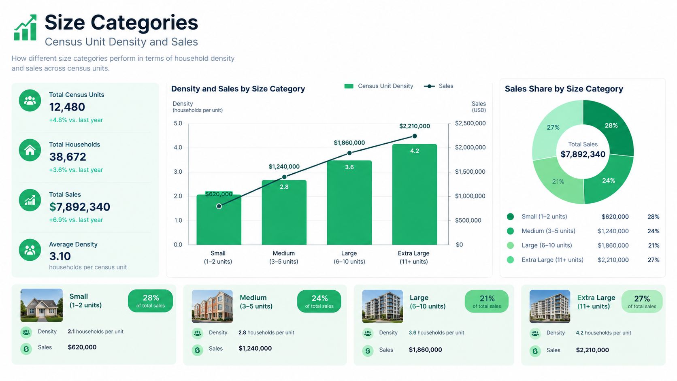Click the density icon in Extra Large card
Screen dimensions: 677x381
pos(535,334)
